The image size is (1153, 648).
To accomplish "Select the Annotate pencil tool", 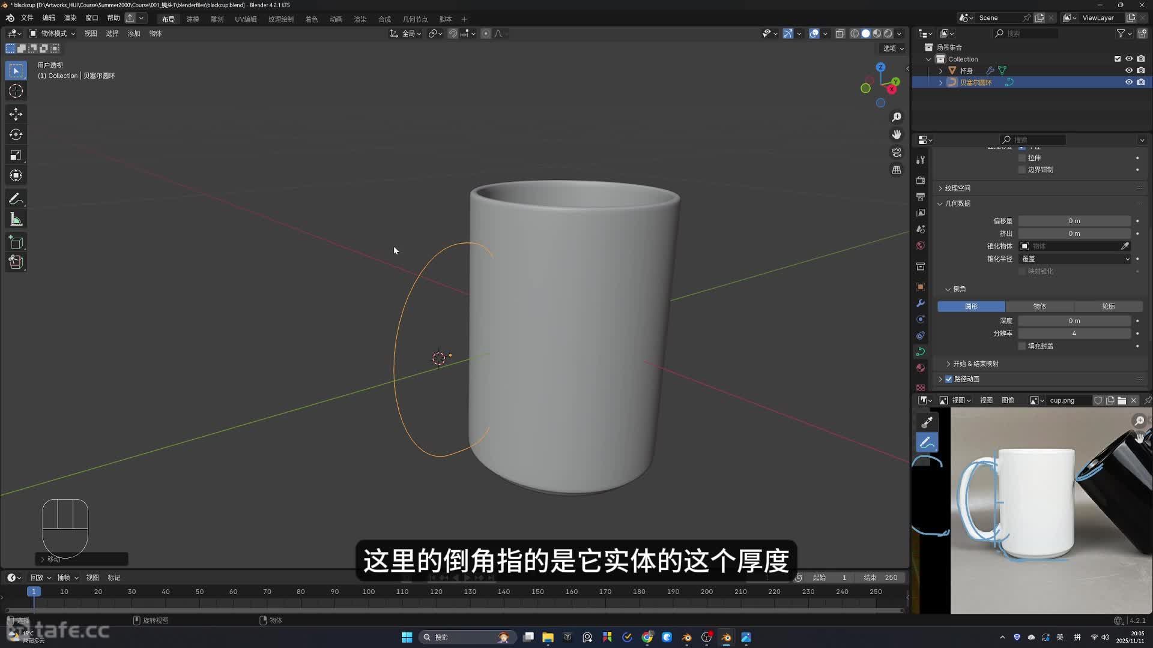I will click(16, 199).
